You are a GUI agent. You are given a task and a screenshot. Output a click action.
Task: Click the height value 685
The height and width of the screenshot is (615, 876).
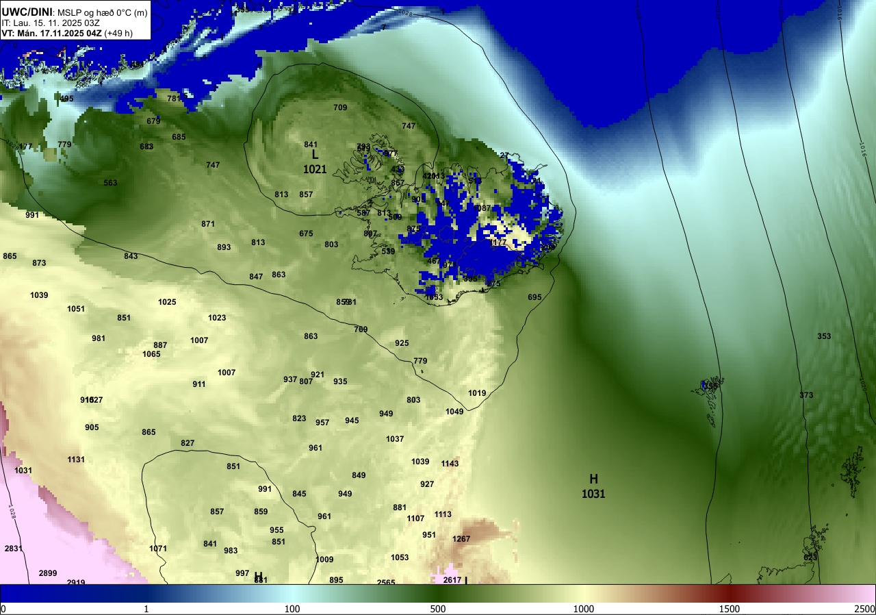click(x=179, y=137)
